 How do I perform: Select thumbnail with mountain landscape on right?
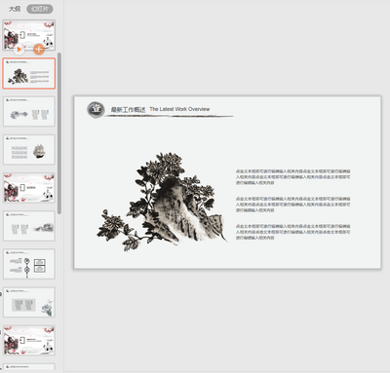[x=29, y=226]
